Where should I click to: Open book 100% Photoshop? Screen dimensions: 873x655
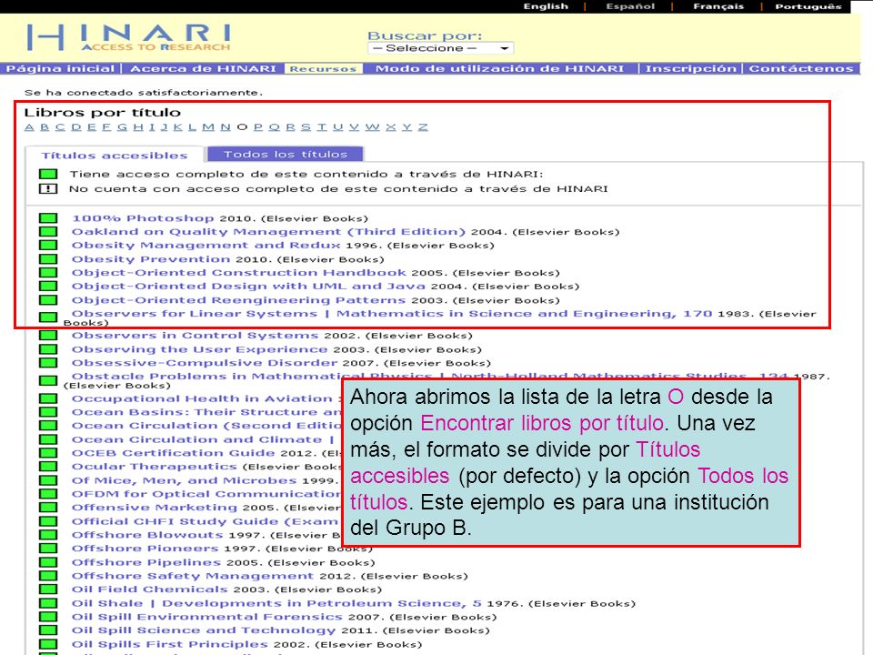143,217
